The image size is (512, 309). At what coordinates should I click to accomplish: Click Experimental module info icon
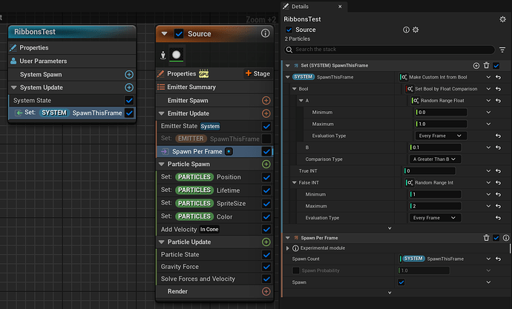pyautogui.click(x=295, y=248)
